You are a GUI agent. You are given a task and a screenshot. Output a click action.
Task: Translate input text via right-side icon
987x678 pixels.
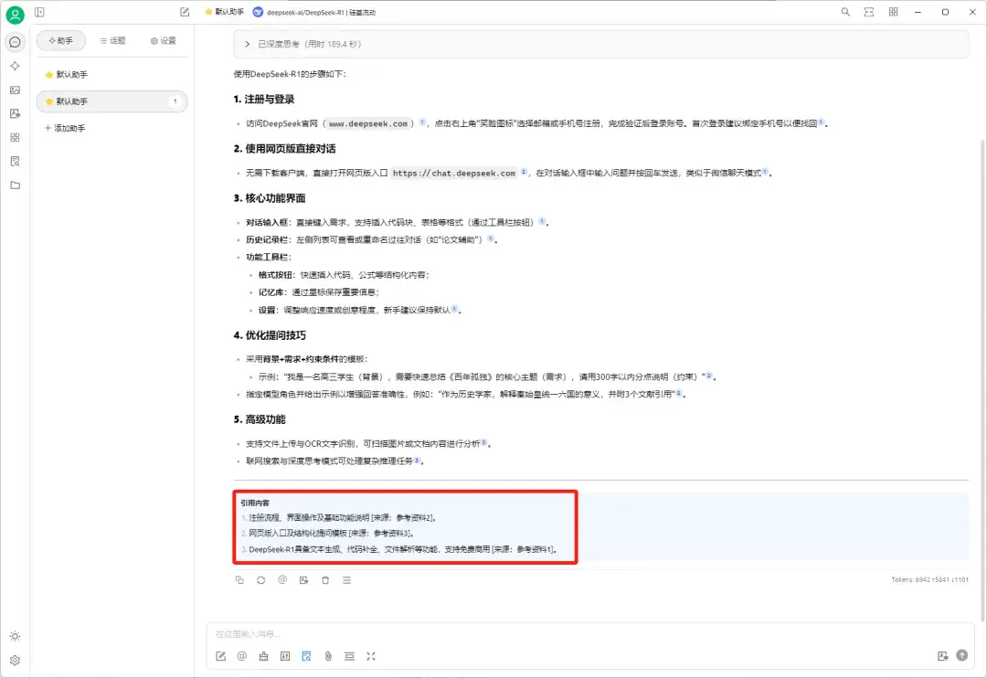(x=942, y=656)
